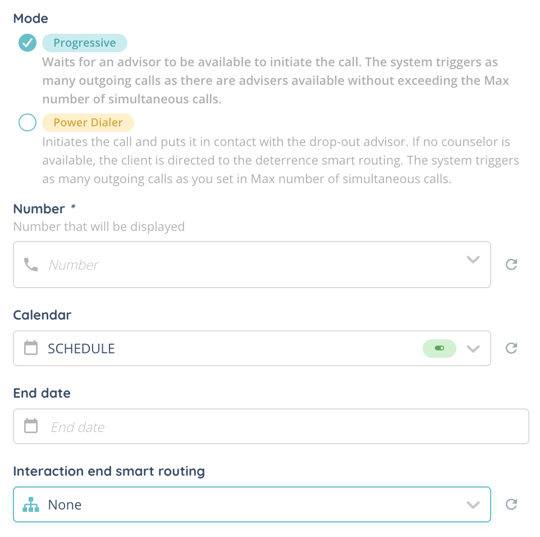Select the Power Dialer radio button
Viewport: 540px width, 537px height.
click(28, 122)
